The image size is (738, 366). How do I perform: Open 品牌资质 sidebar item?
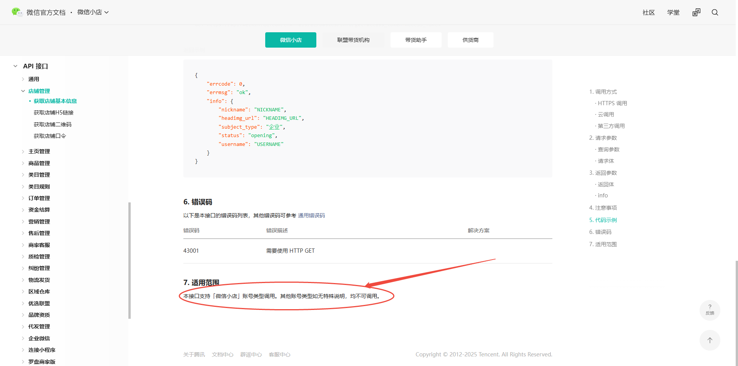[39, 315]
